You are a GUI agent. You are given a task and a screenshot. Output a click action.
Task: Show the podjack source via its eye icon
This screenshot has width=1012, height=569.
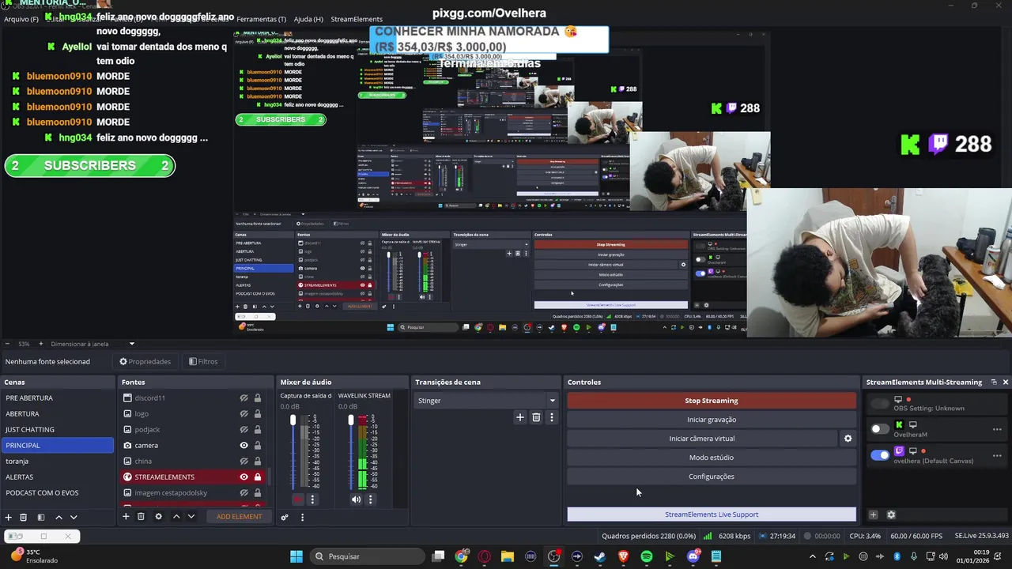point(244,430)
